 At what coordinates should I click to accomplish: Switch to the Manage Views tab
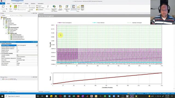pyautogui.click(x=12, y=92)
